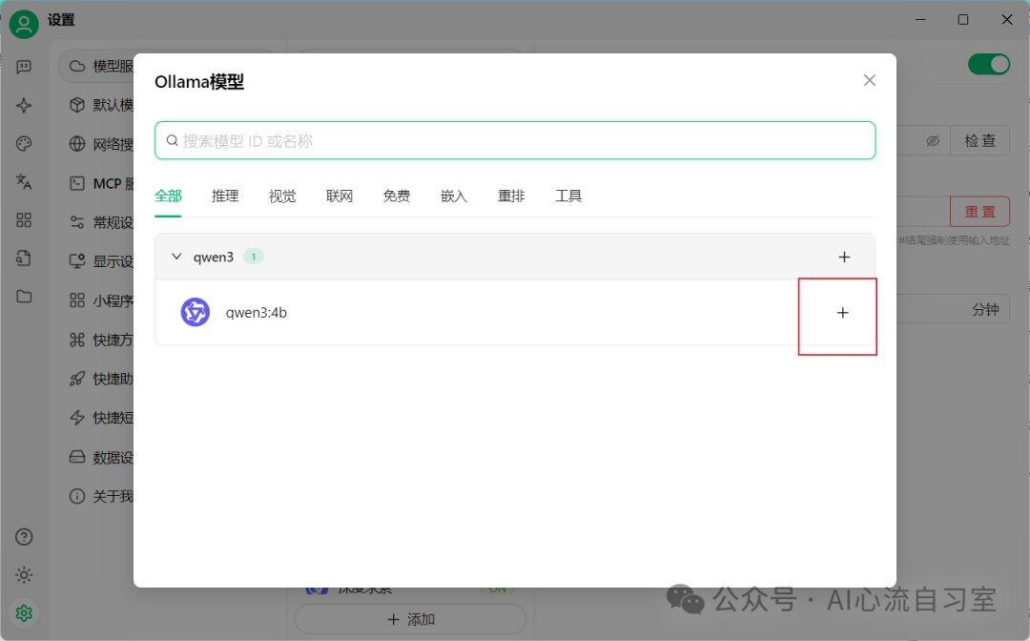
Task: Select 模型服务 settings menu item
Action: click(97, 66)
